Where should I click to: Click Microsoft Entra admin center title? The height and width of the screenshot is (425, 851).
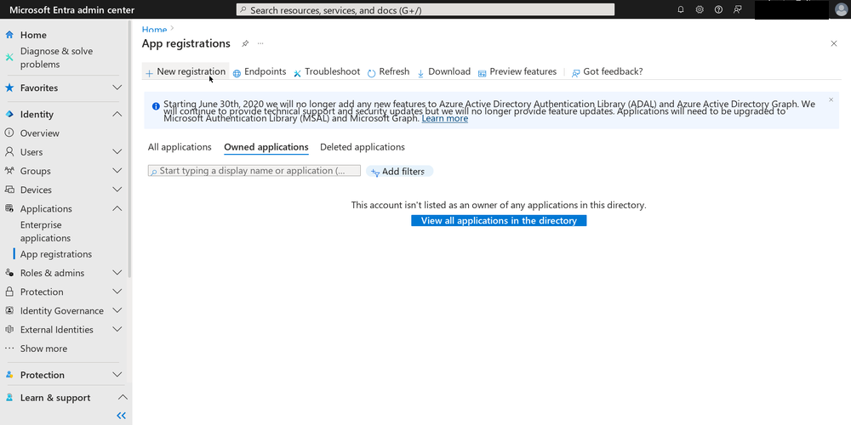point(71,9)
